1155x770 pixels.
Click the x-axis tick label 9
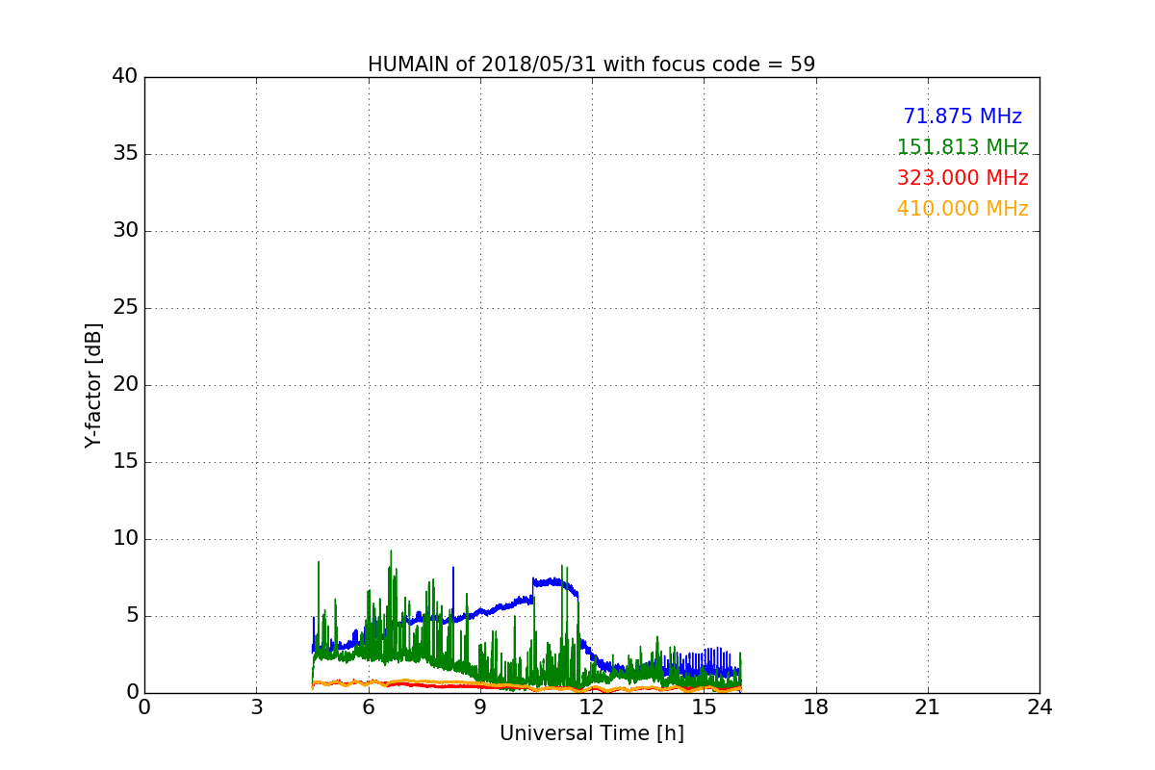point(480,707)
